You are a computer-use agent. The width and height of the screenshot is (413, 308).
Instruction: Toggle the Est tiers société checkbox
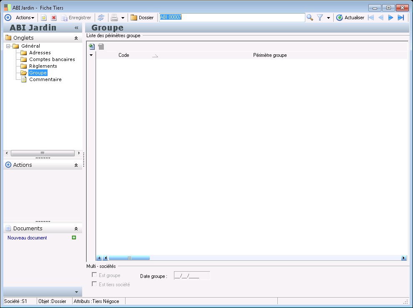coord(94,284)
